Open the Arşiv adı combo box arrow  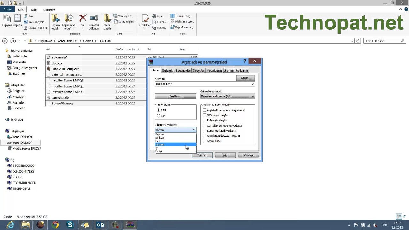point(252,84)
